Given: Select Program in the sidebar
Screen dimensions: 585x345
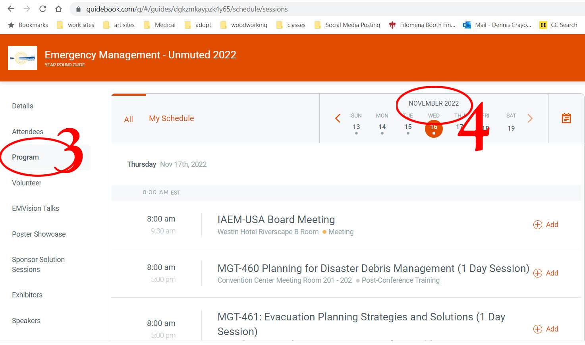Looking at the screenshot, I should (25, 157).
